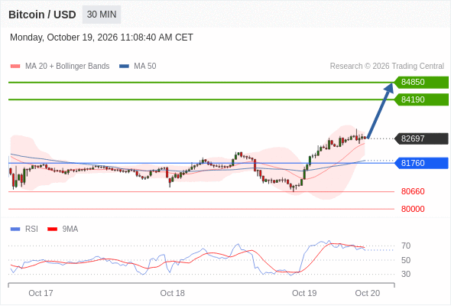451x306 pixels.
Task: Click the MA 50 blue legend swatch
Action: point(125,67)
